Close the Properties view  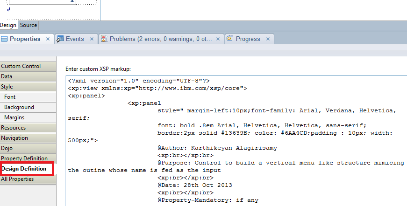click(48, 39)
